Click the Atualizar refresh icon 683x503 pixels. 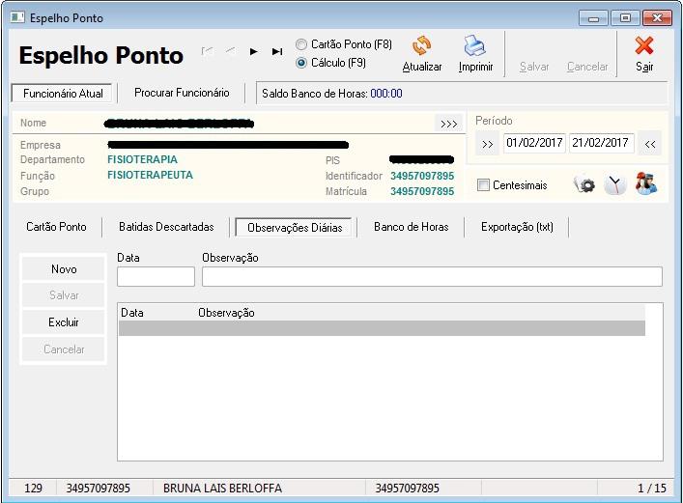[x=422, y=46]
